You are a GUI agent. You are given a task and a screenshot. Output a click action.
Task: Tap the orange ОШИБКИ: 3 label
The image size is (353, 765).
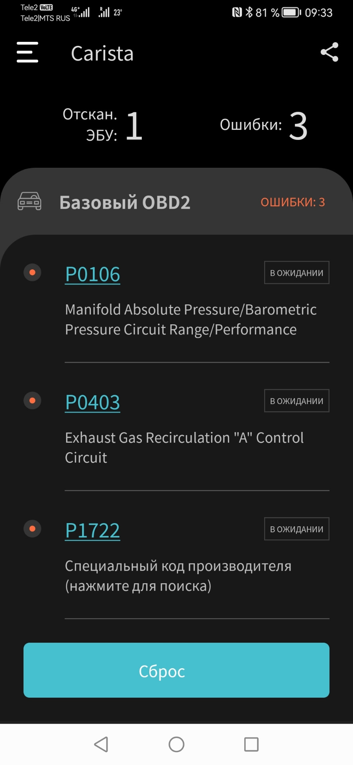point(292,202)
